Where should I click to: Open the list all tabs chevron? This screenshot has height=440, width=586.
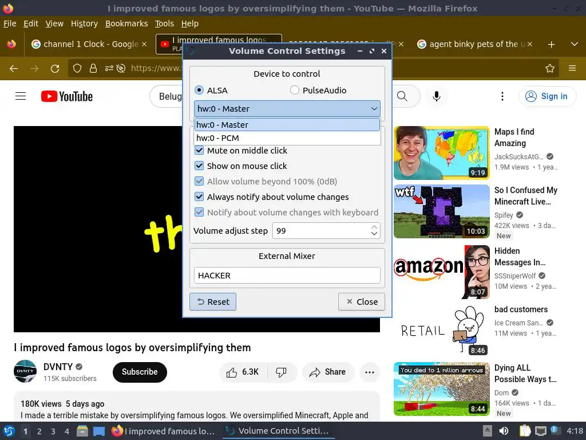click(575, 44)
